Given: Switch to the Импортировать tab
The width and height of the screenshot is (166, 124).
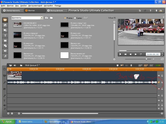Looking at the screenshot, I should [x=13, y=10].
